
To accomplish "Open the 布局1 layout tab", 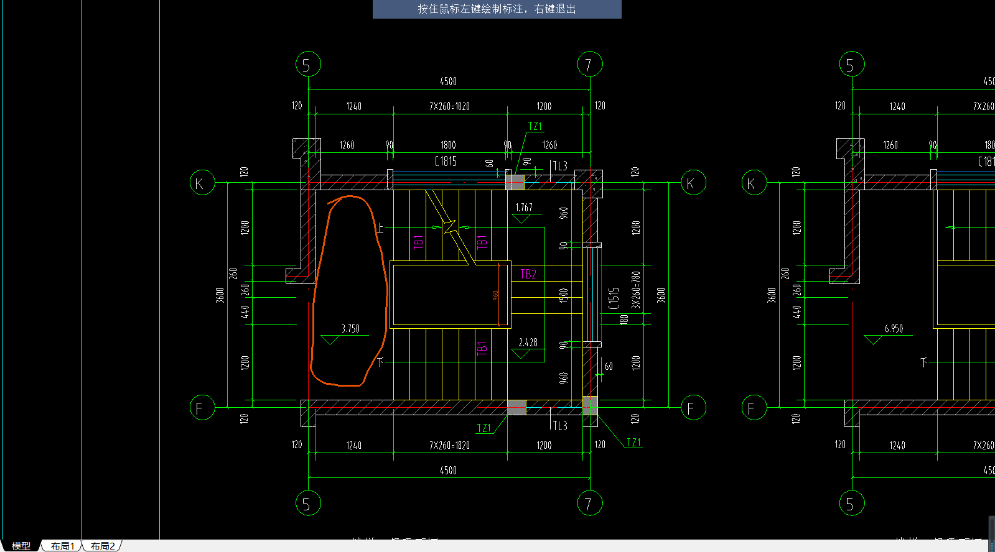I will (63, 546).
